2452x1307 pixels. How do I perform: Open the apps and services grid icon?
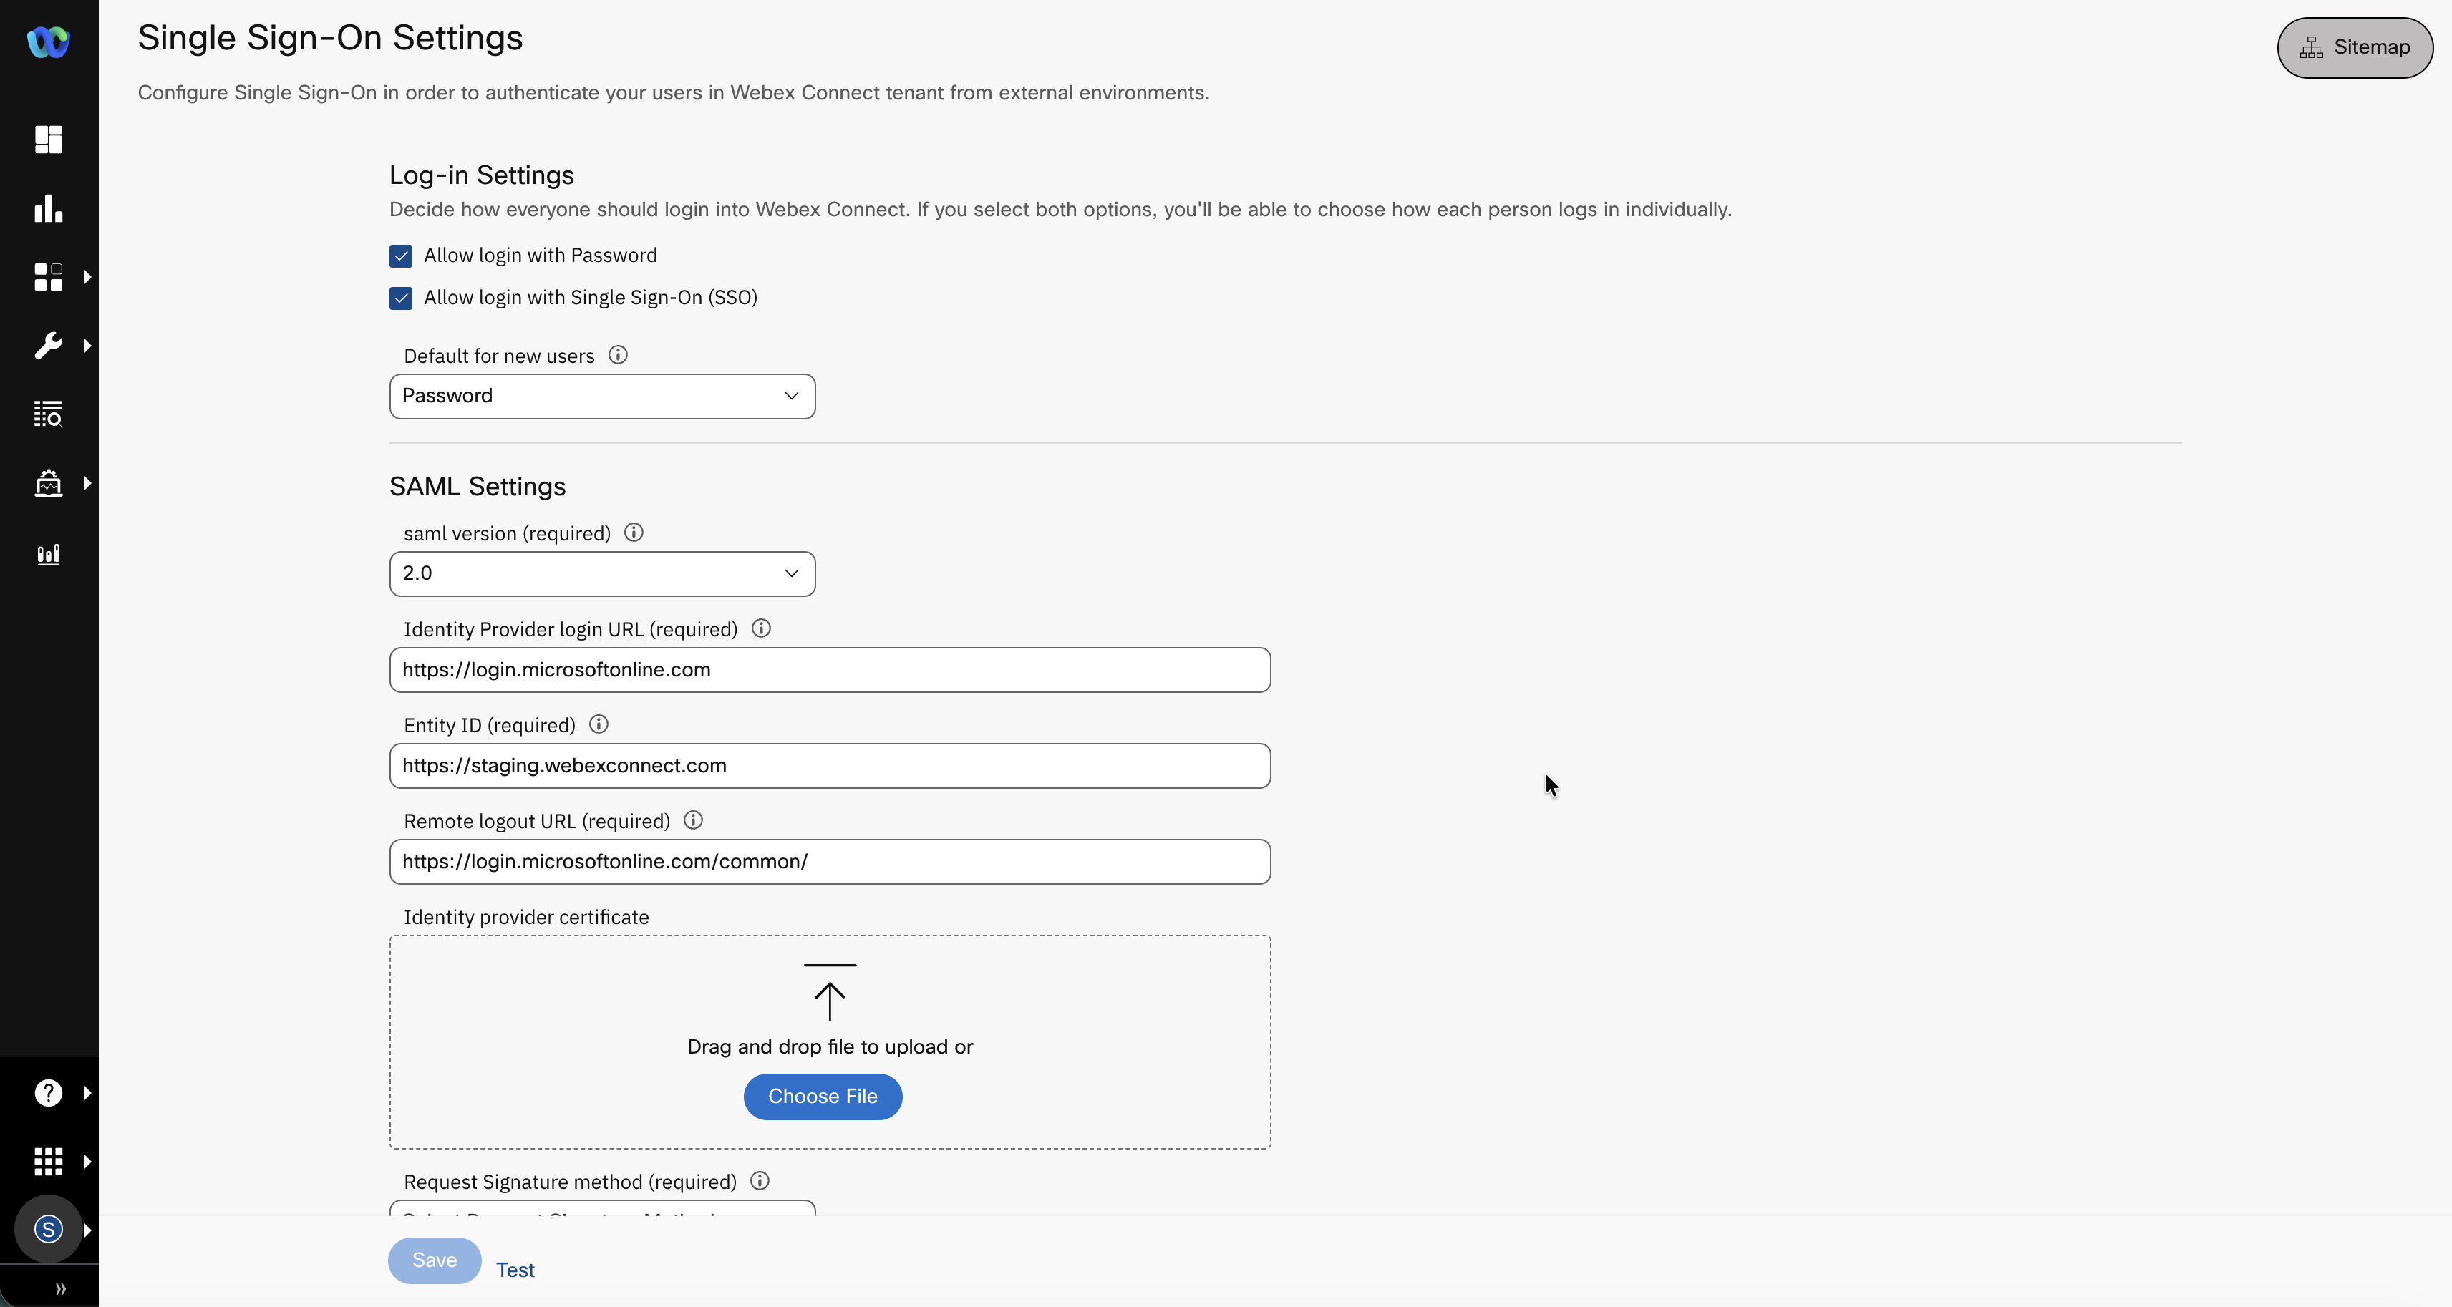tap(49, 277)
